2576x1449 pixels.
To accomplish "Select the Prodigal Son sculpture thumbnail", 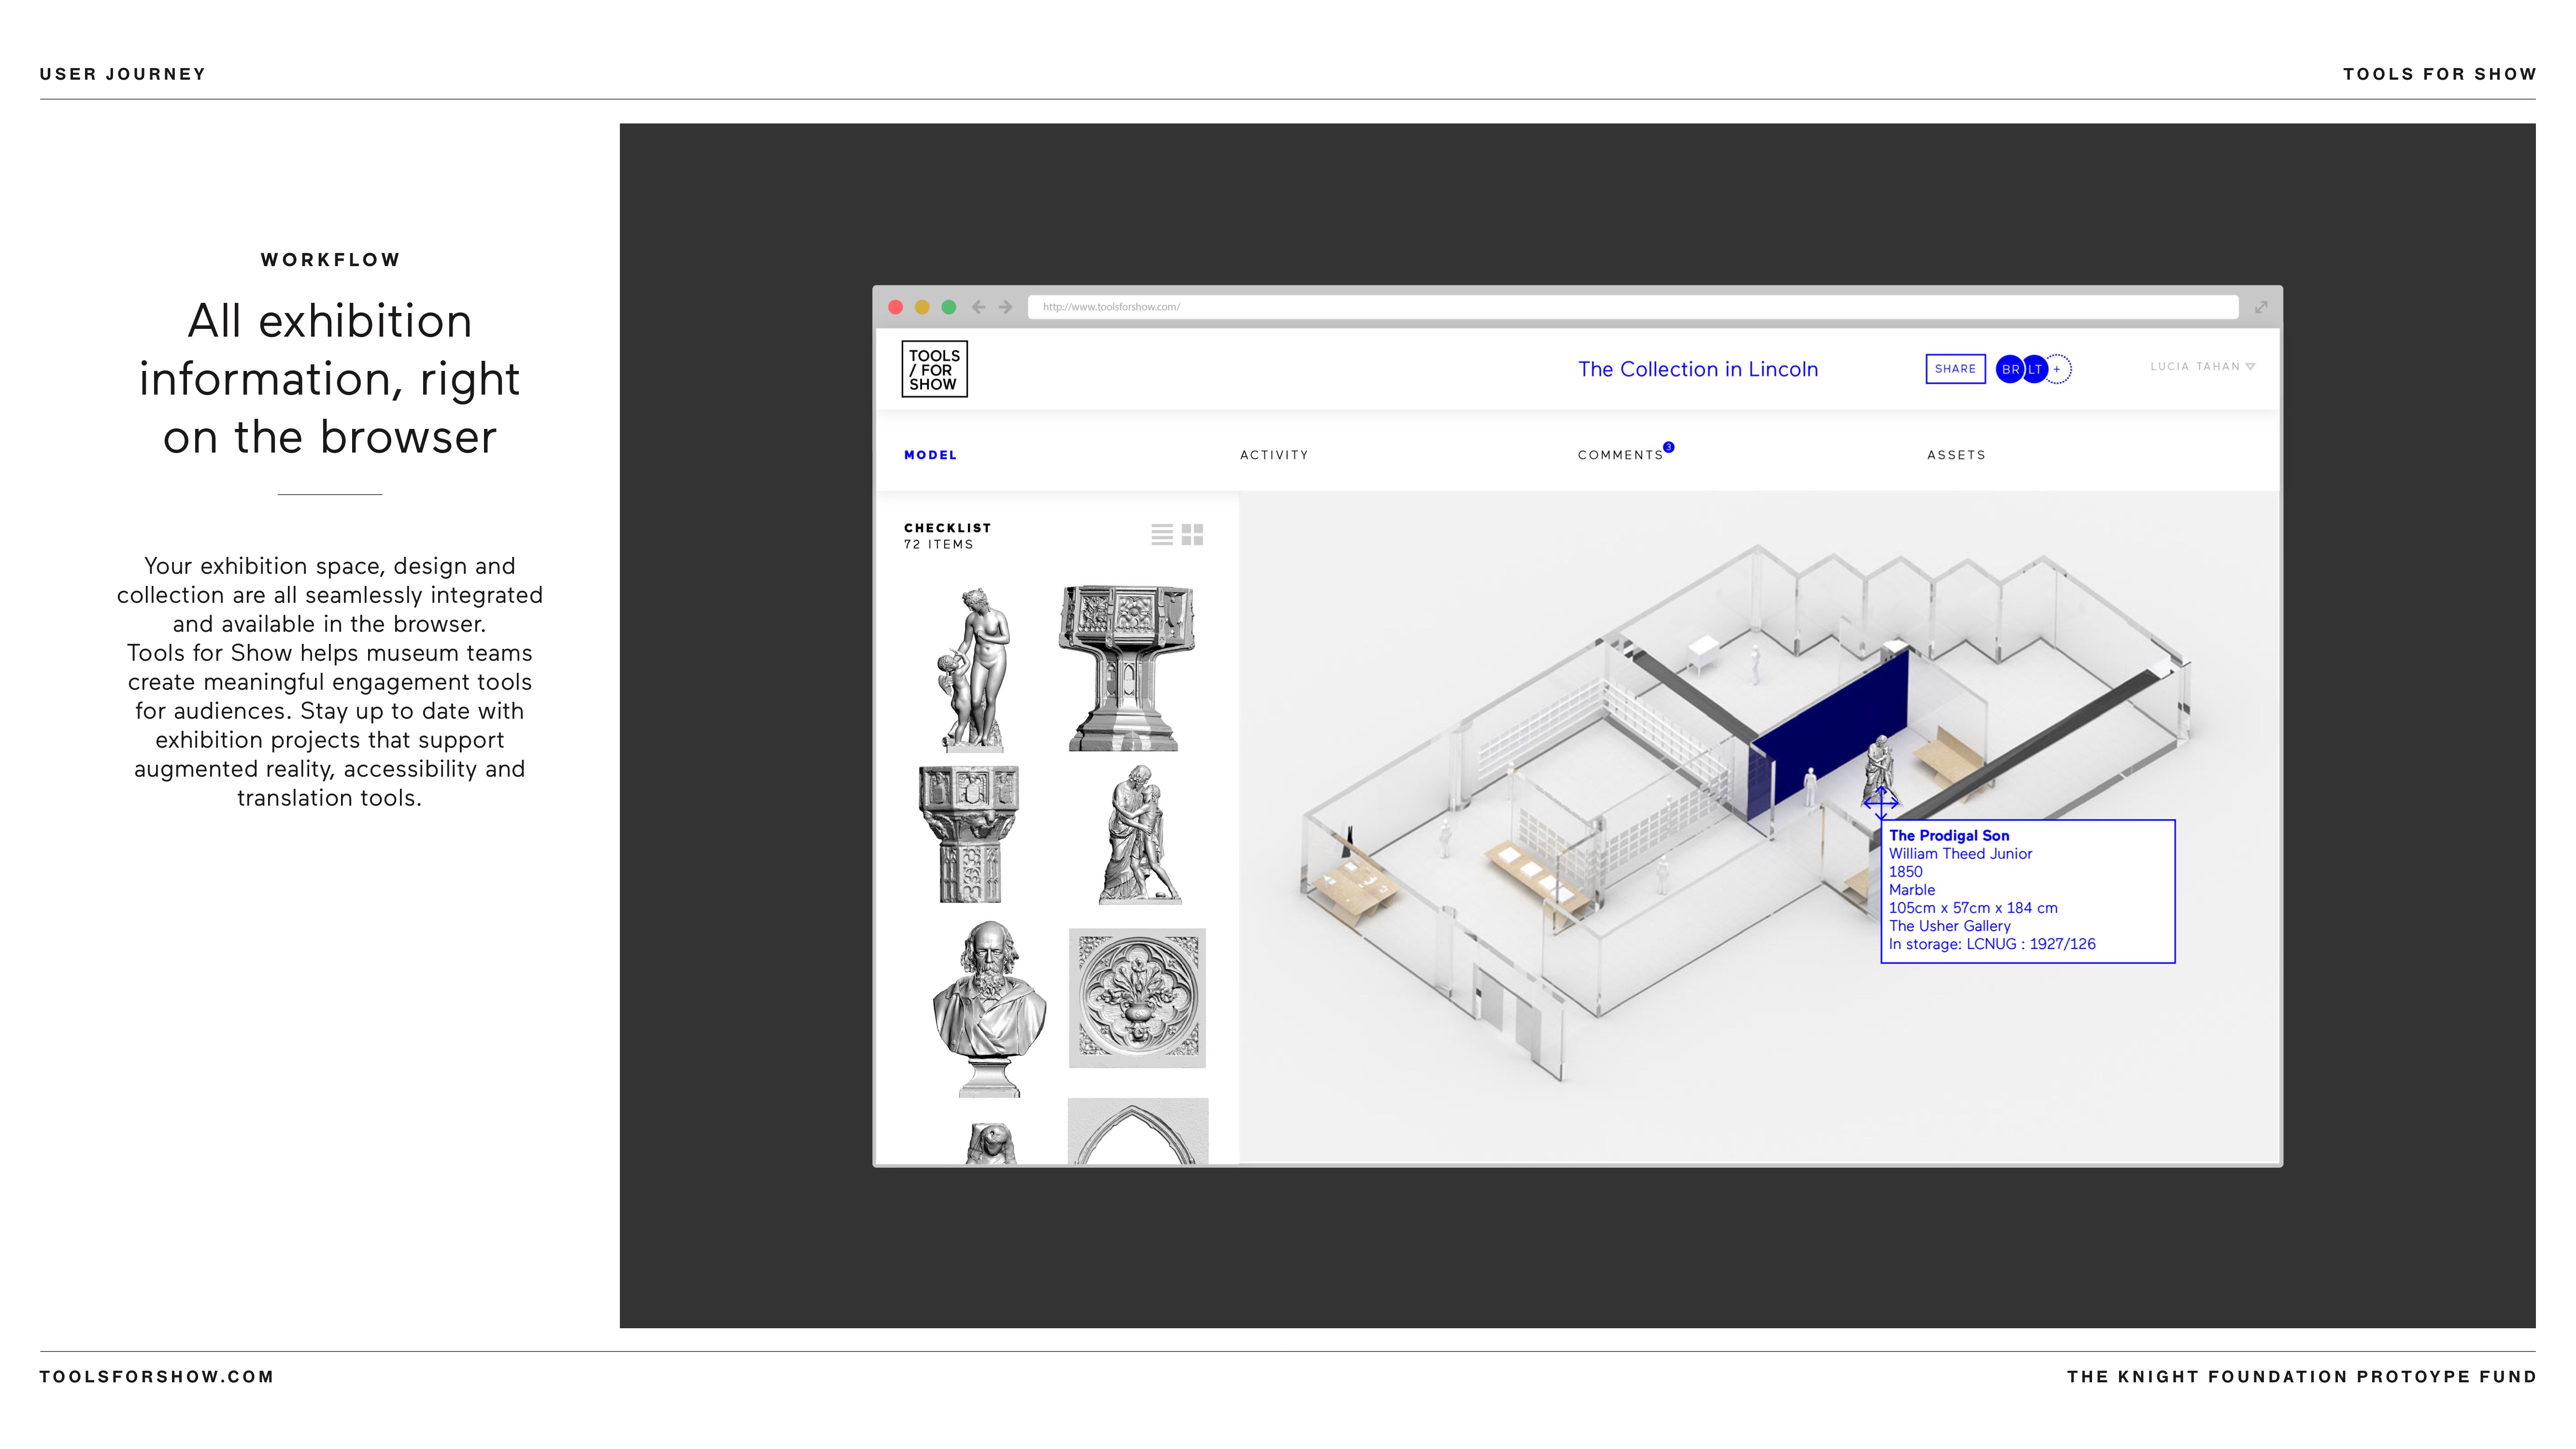I will coord(1140,835).
